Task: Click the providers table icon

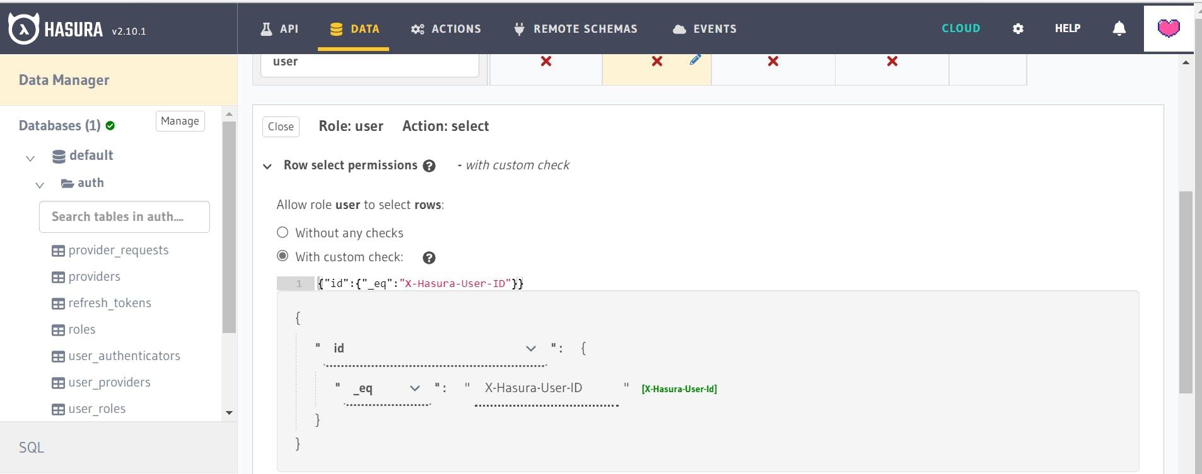Action: [58, 277]
